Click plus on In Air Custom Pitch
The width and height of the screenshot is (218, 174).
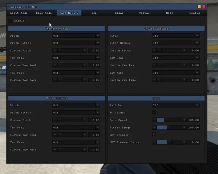(184, 50)
